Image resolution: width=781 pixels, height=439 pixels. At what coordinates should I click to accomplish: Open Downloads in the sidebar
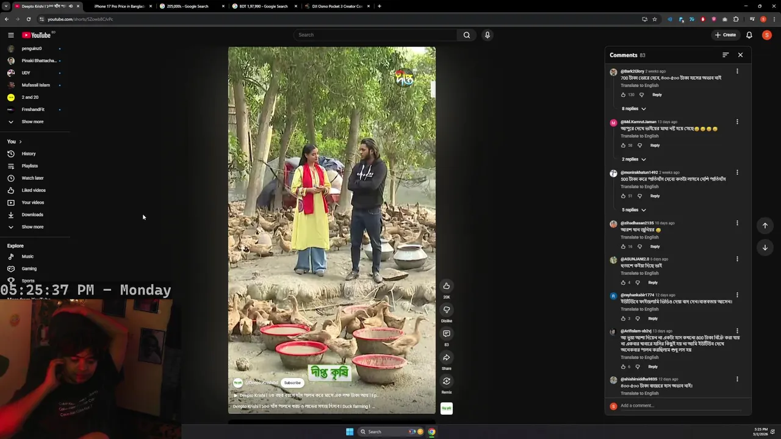point(32,215)
